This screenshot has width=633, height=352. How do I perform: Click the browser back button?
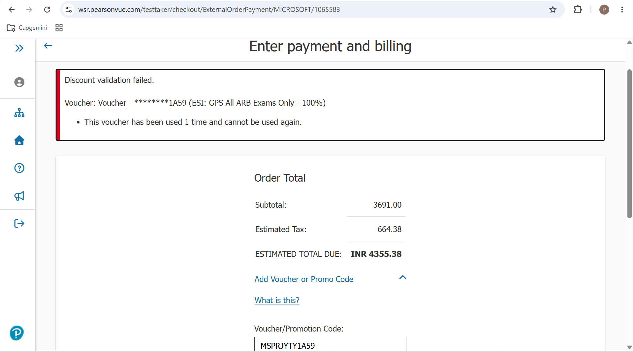[x=12, y=10]
